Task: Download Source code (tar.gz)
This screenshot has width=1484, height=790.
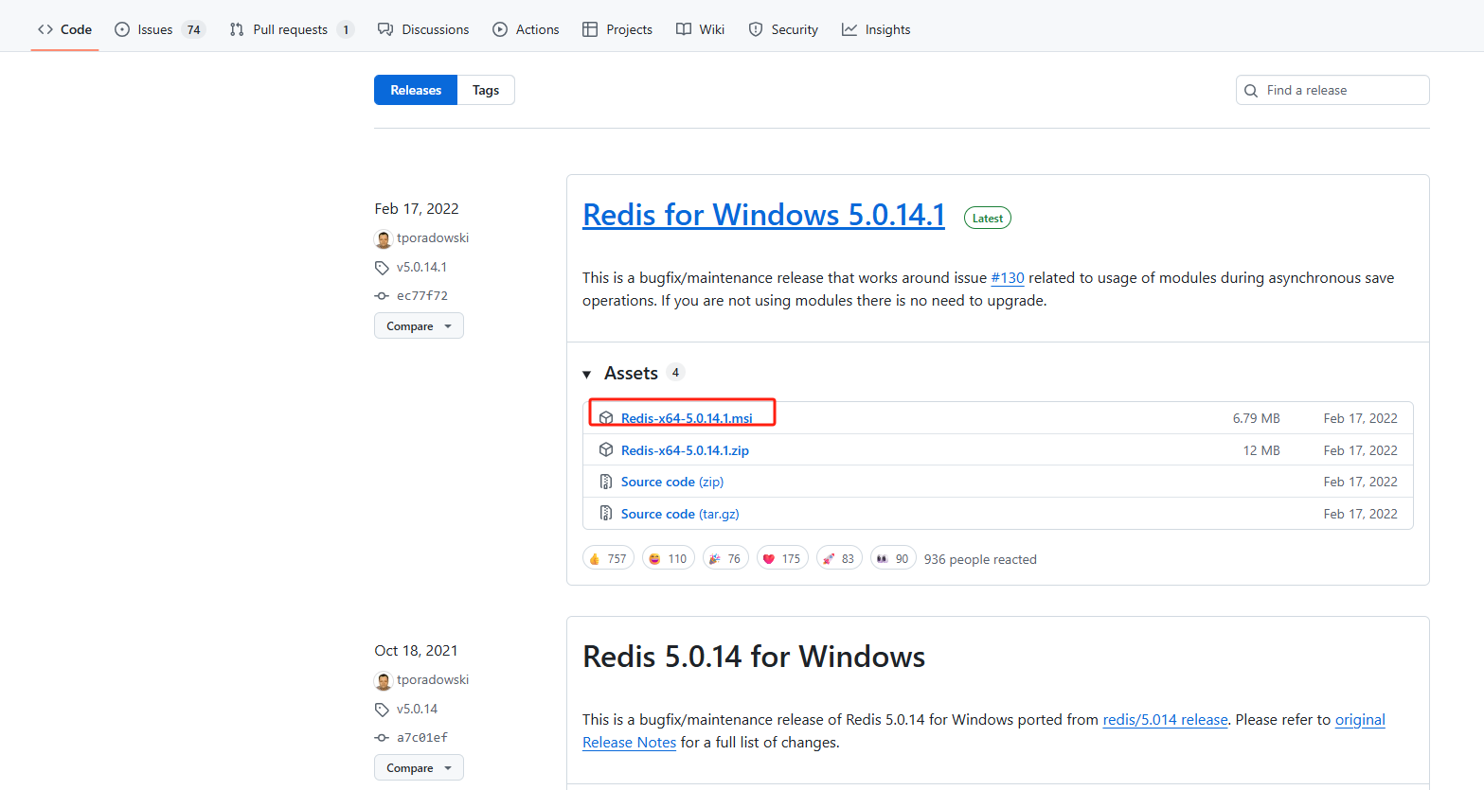Action: pyautogui.click(x=680, y=514)
